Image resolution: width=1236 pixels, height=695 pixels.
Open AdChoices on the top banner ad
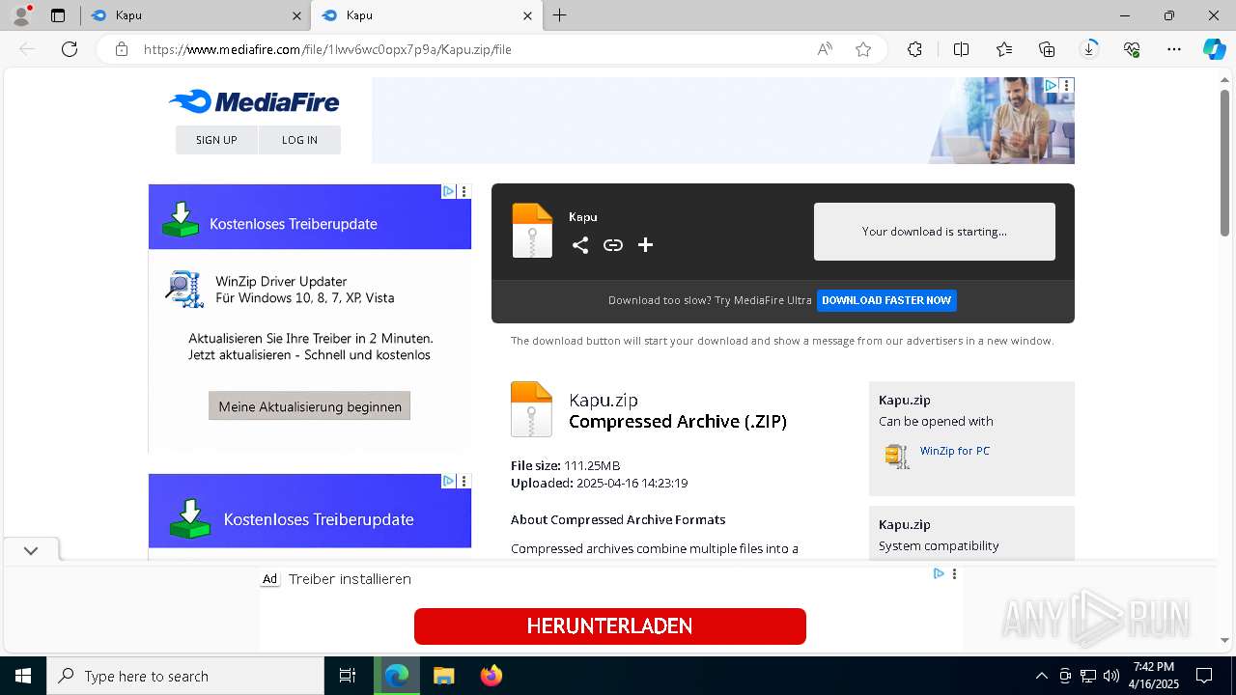pyautogui.click(x=1051, y=86)
